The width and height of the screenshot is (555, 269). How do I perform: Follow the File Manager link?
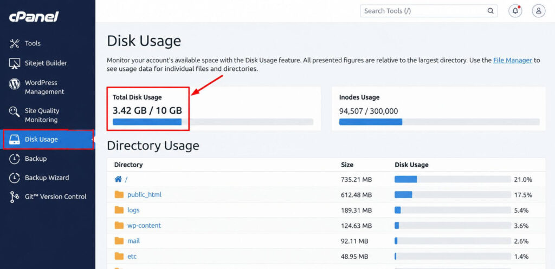tap(513, 60)
